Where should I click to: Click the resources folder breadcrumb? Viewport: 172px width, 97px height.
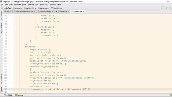click(17, 8)
